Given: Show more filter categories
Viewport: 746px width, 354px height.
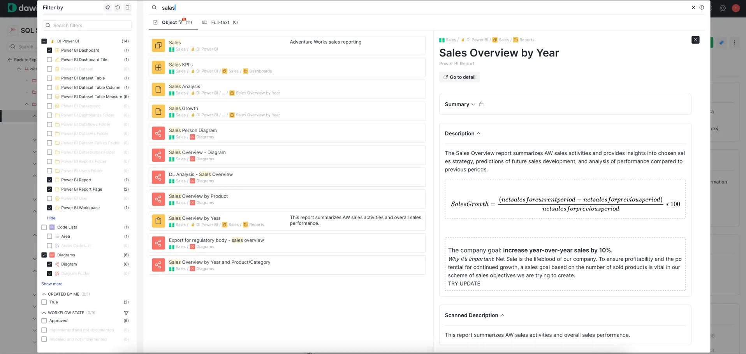Looking at the screenshot, I should coord(52,284).
